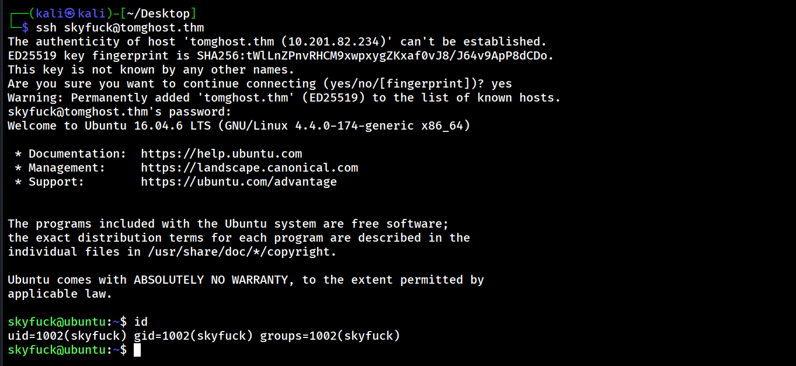Screen dimensions: 796x366
Task: Click the "Documentation:" label
Action: pyautogui.click(x=77, y=154)
